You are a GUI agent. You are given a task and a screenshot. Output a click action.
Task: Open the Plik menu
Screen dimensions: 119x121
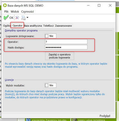point(6,12)
